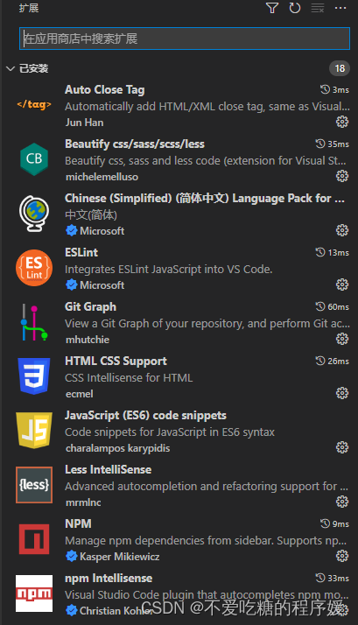Image resolution: width=358 pixels, height=625 pixels.
Task: Open manage gear for Chinese Language Pack
Action: point(342,230)
